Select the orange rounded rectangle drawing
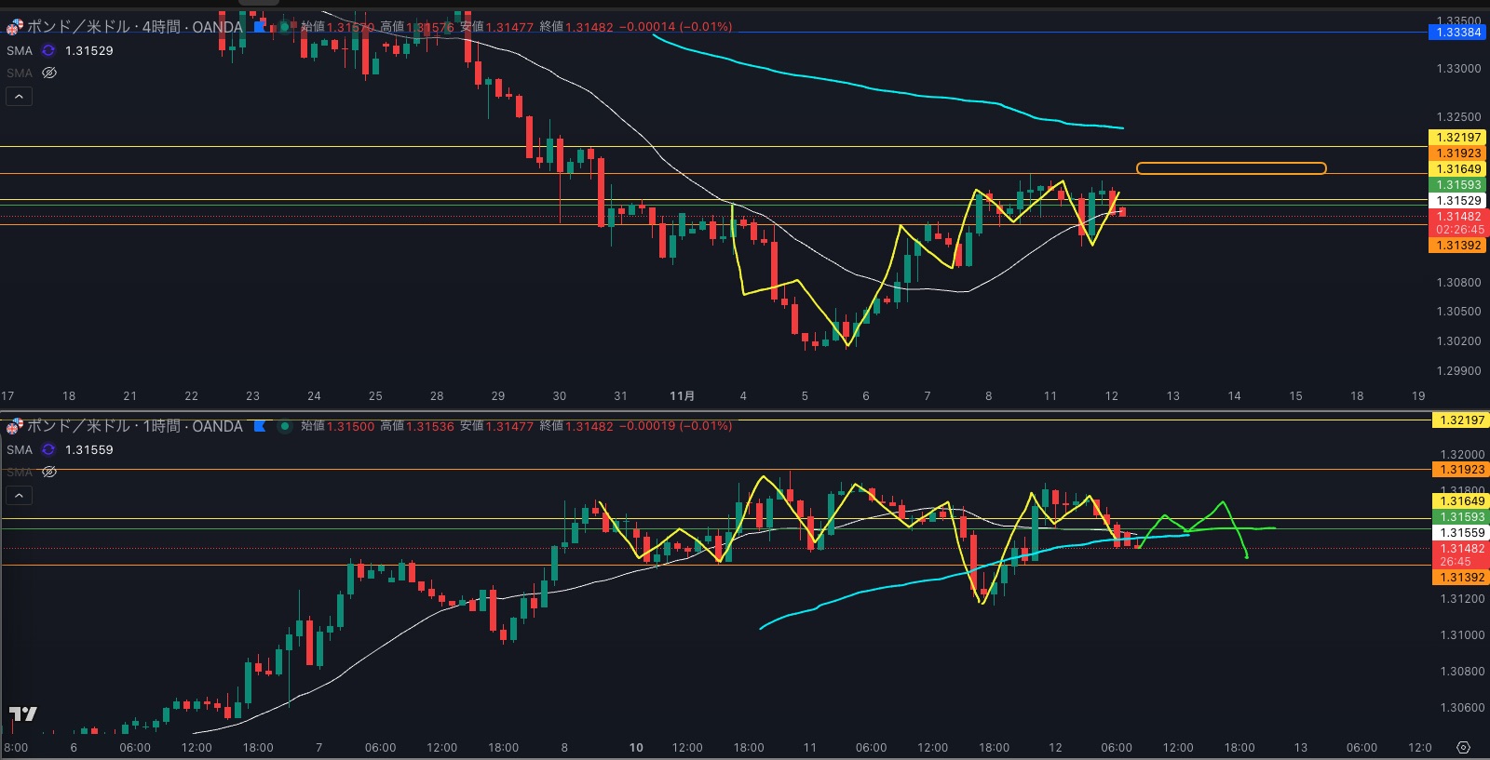This screenshot has width=1490, height=760. click(1230, 168)
